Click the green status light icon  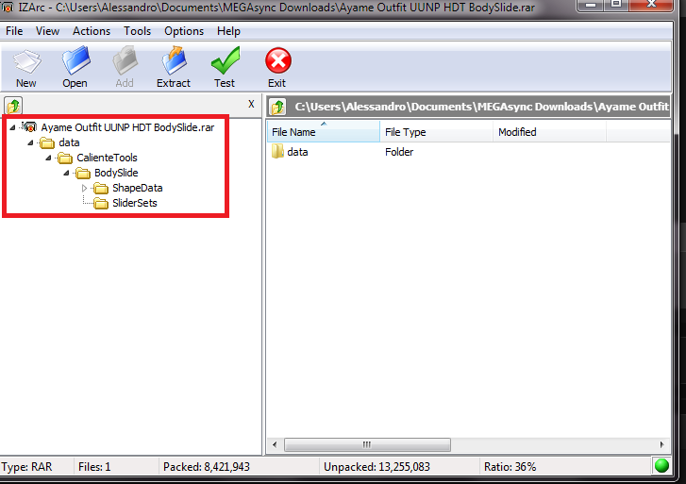coord(661,466)
